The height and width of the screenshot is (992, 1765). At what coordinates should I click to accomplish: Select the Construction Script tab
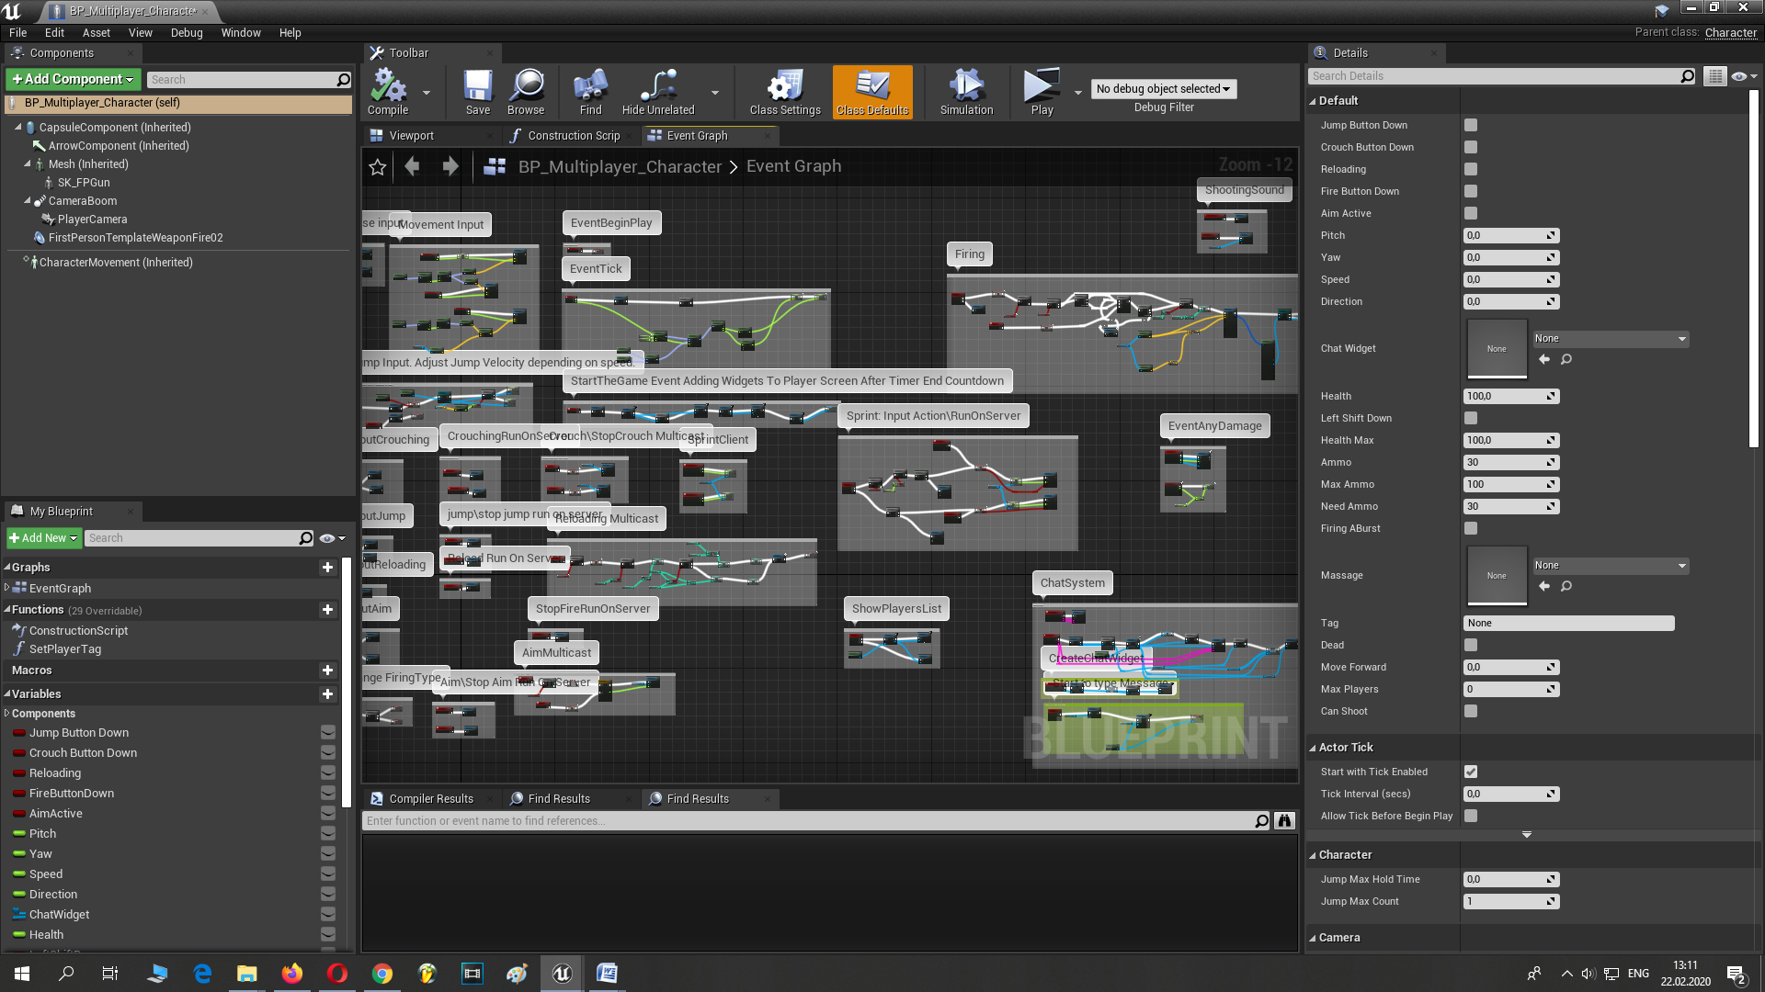click(570, 134)
